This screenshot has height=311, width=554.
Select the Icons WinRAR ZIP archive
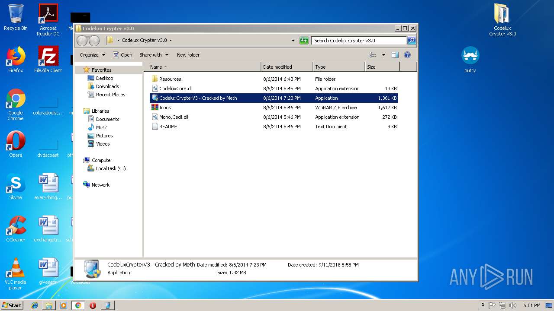click(x=274, y=108)
